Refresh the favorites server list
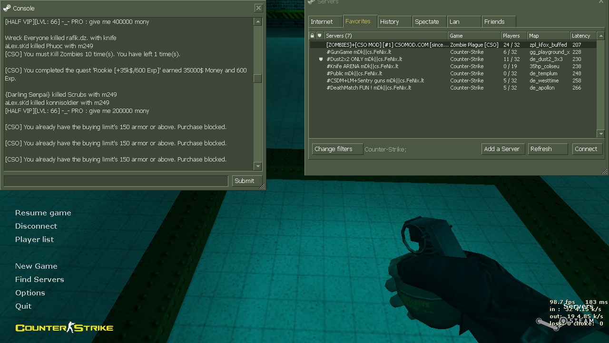The height and width of the screenshot is (343, 609). pos(547,149)
